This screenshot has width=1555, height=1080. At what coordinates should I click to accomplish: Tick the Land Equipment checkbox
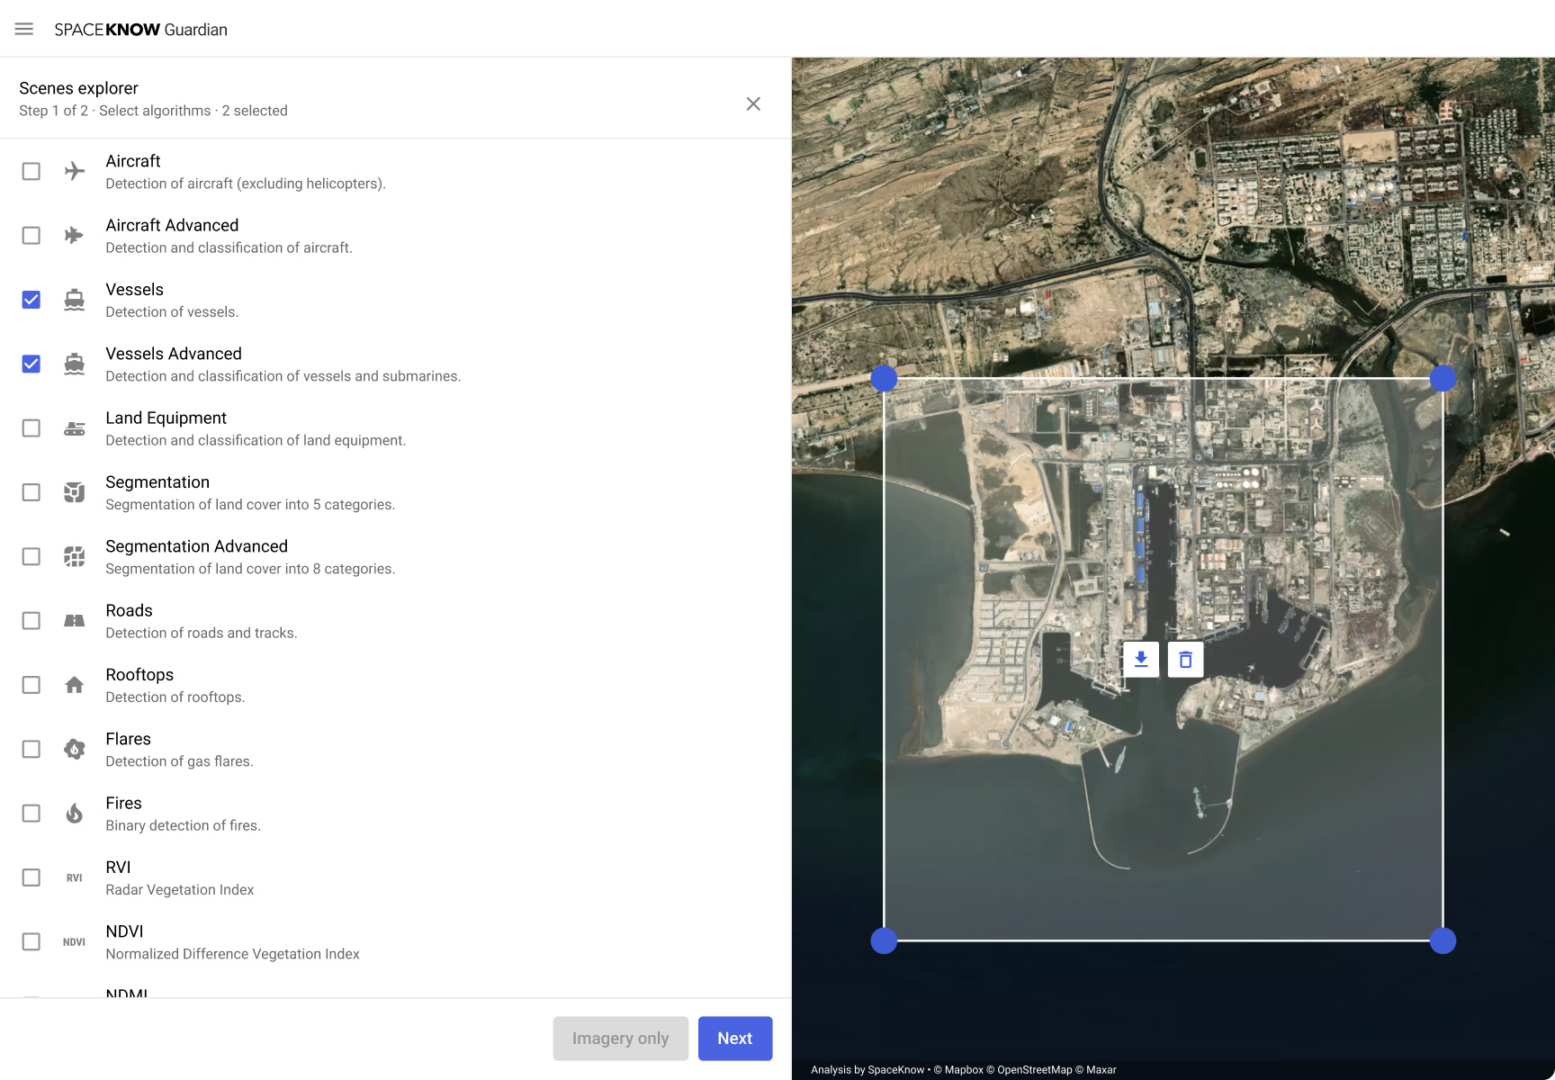point(31,428)
